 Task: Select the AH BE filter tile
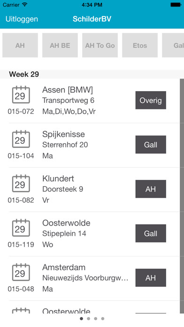tap(60, 45)
